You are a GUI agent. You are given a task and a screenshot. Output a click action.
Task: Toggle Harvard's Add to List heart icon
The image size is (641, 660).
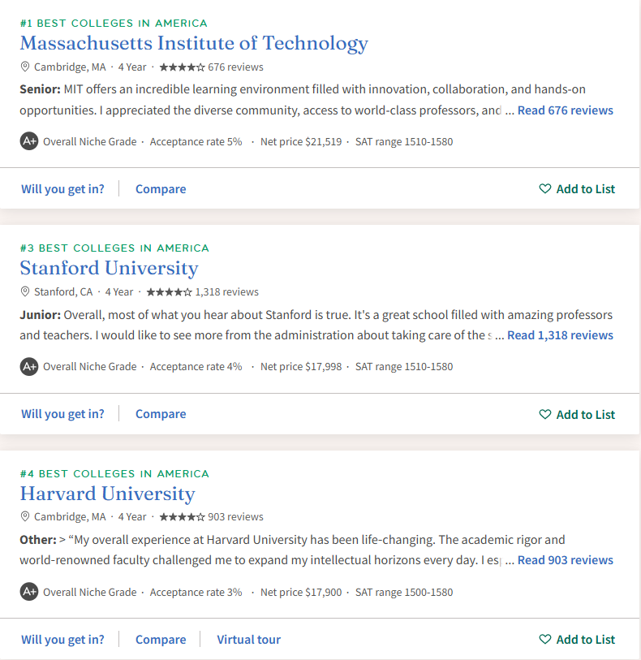click(544, 639)
